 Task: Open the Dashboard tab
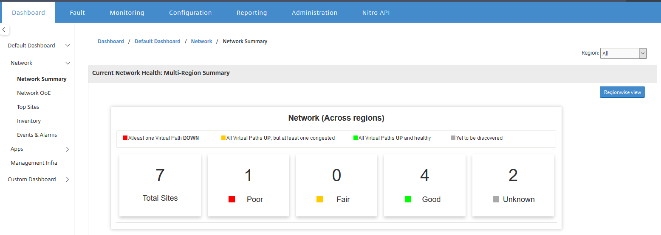click(28, 13)
